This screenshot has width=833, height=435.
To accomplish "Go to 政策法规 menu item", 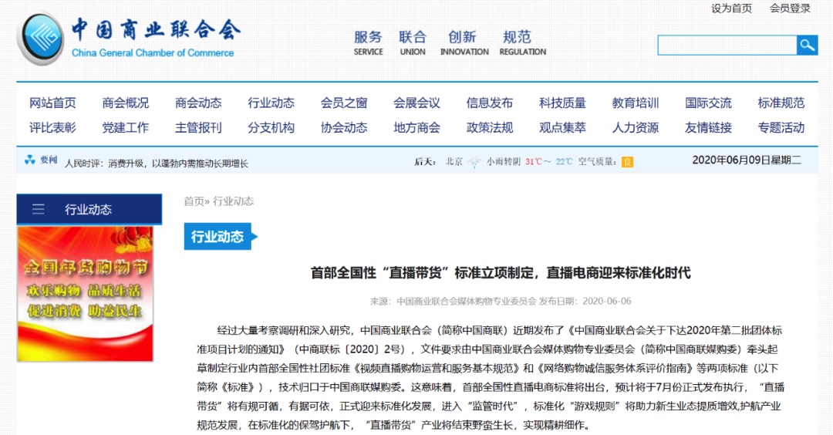I will (x=490, y=127).
